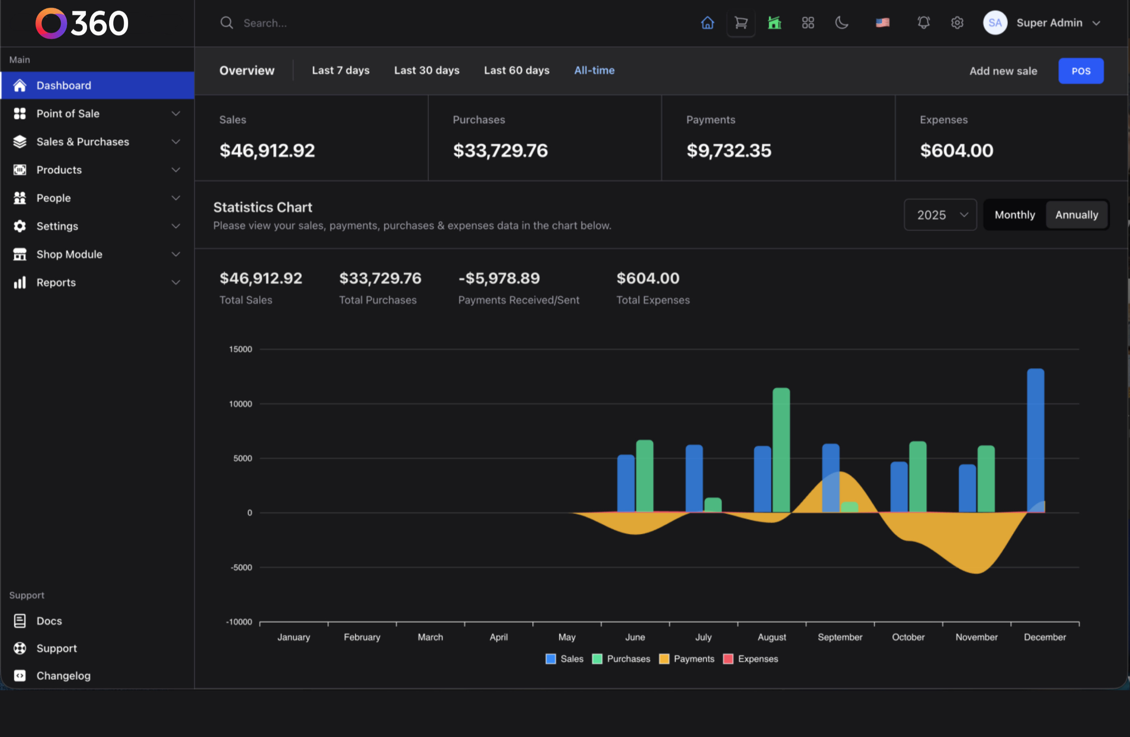Viewport: 1130px width, 737px height.
Task: Expand the Shop Module chevron
Action: tap(176, 254)
